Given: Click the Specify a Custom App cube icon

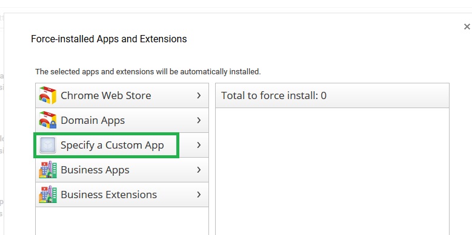Looking at the screenshot, I should (x=47, y=145).
